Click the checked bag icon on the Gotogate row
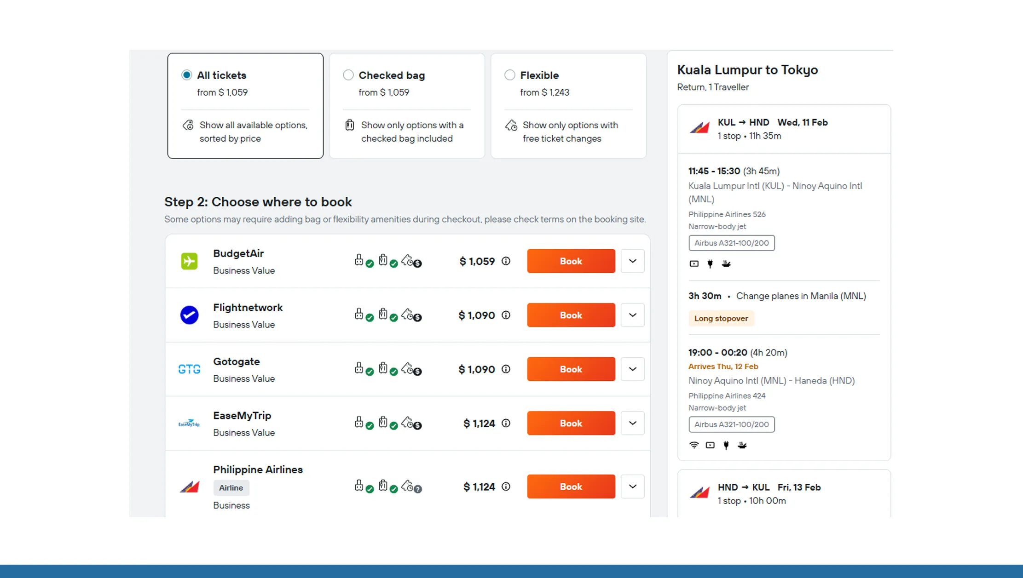This screenshot has height=578, width=1023. 383,368
